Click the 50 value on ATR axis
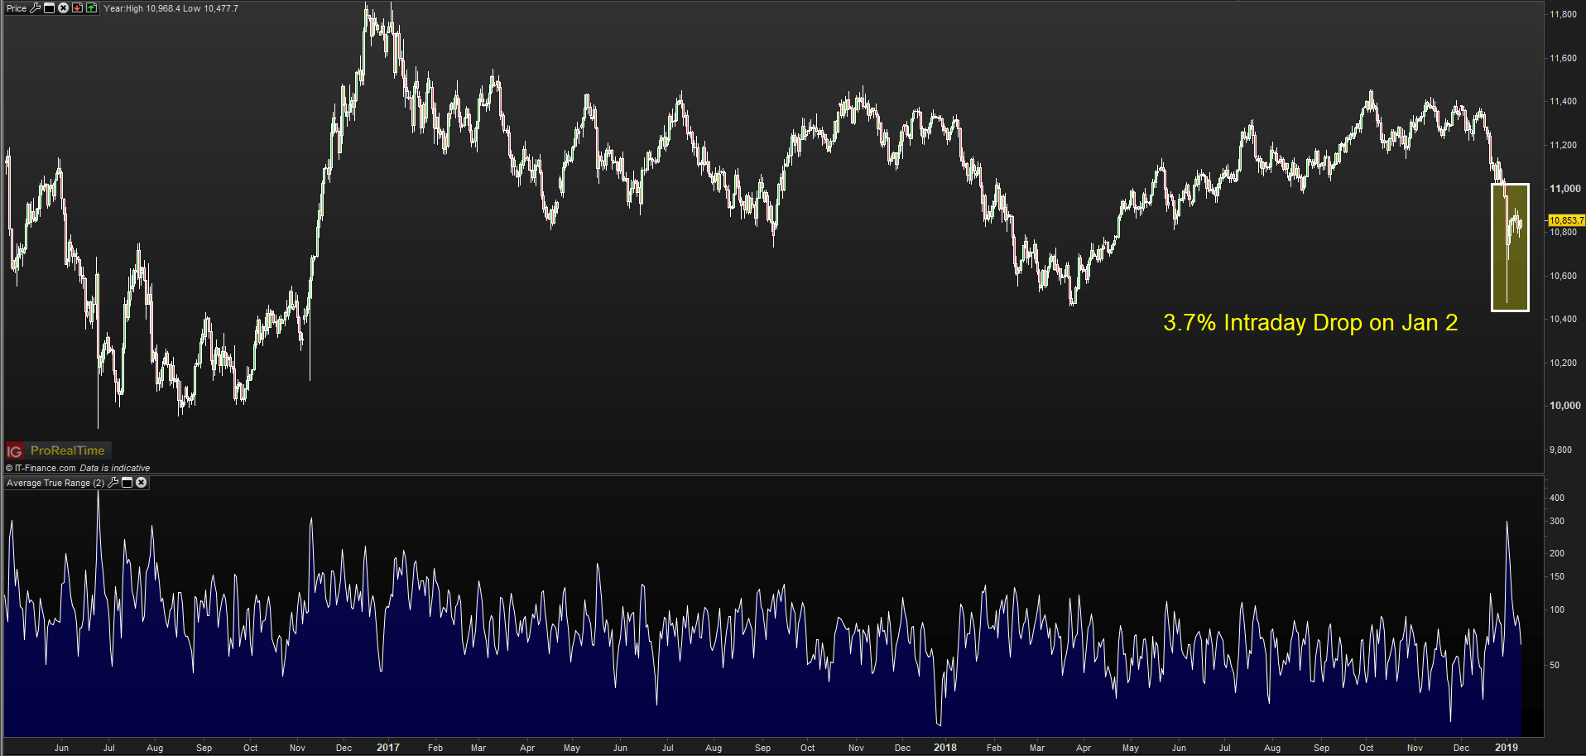The height and width of the screenshot is (756, 1586). tap(1554, 665)
